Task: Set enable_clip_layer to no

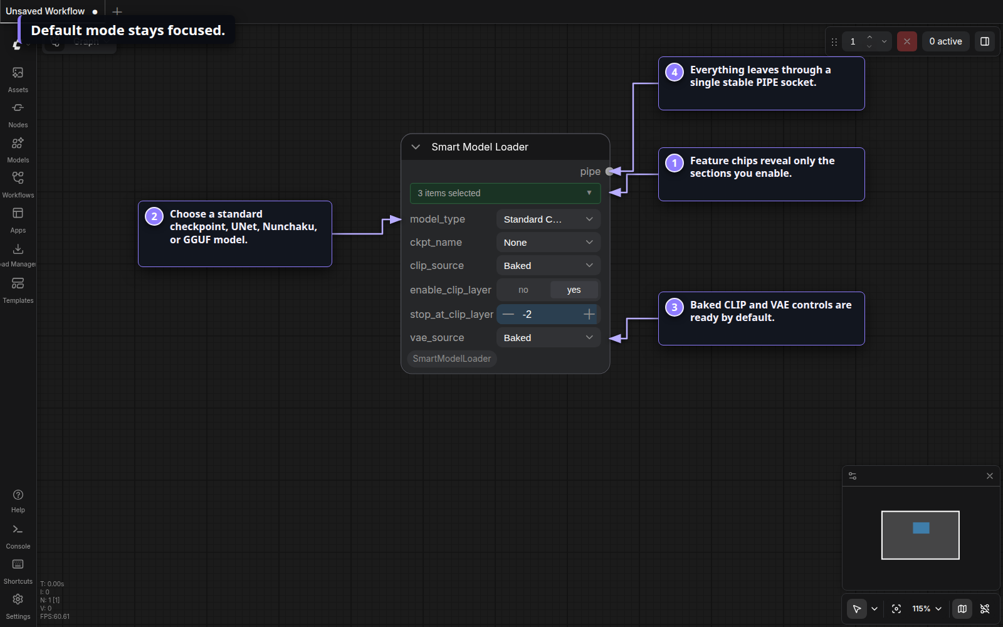Action: pos(523,290)
